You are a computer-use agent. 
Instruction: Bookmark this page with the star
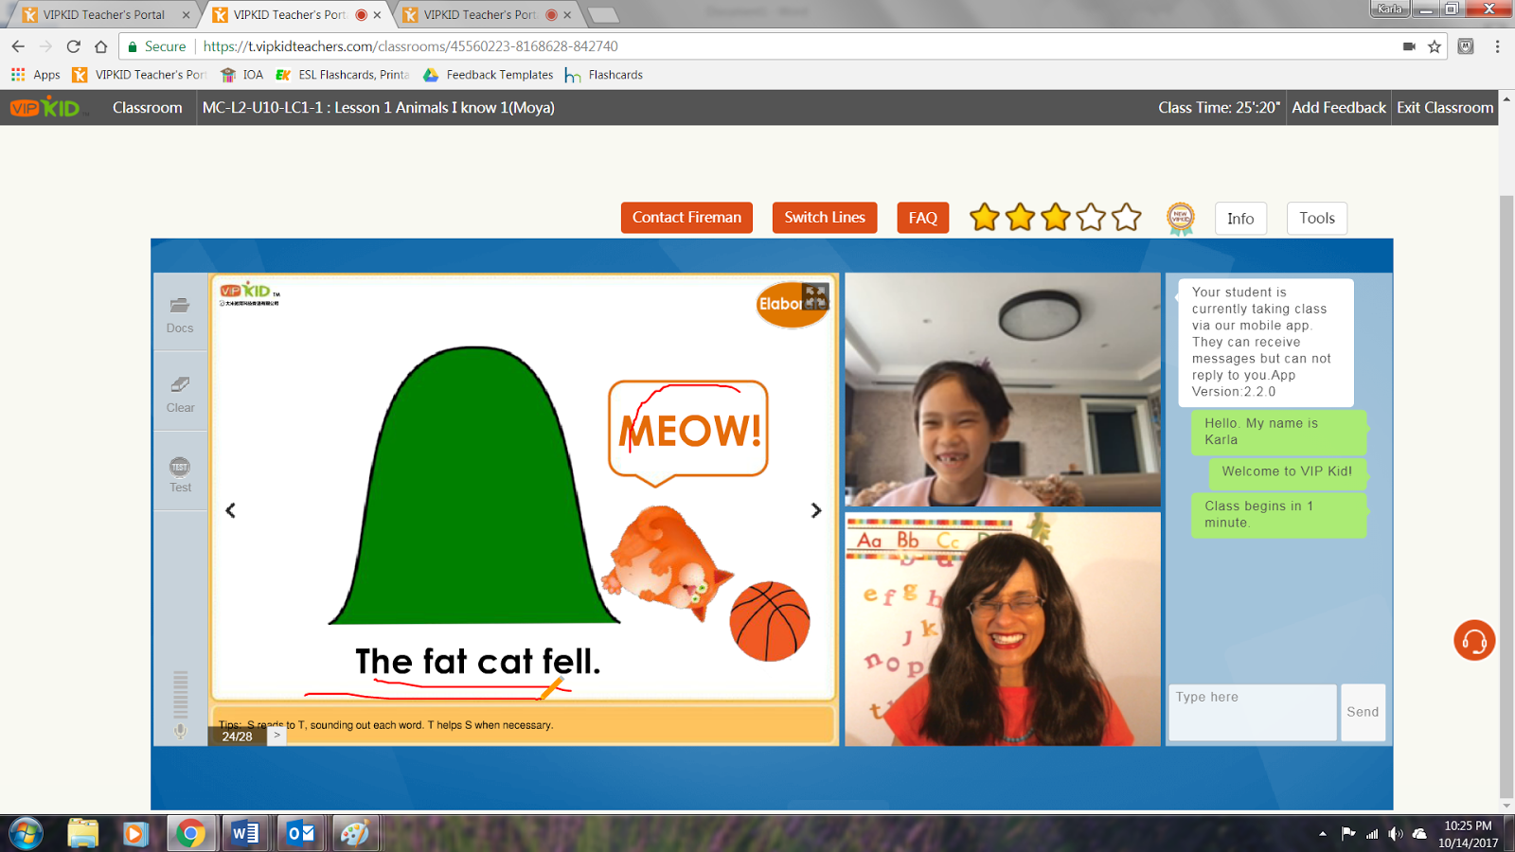tap(1435, 46)
